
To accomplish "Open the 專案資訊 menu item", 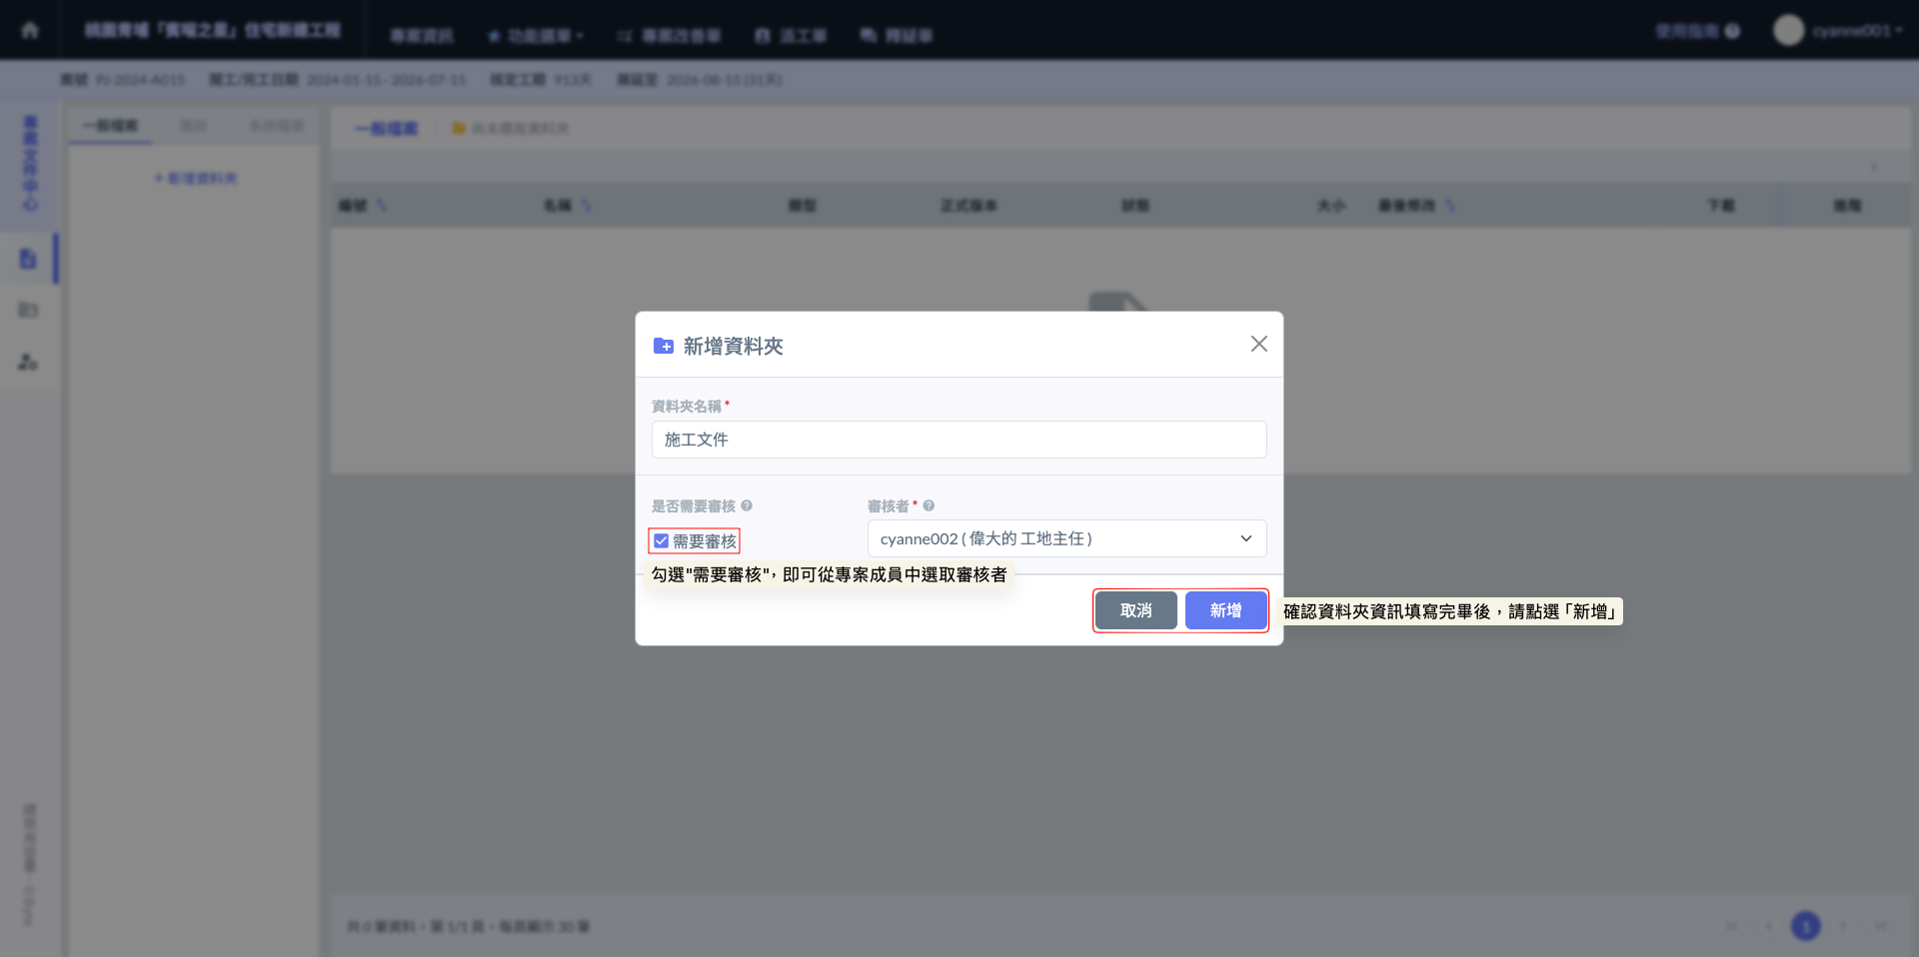I will pyautogui.click(x=421, y=36).
